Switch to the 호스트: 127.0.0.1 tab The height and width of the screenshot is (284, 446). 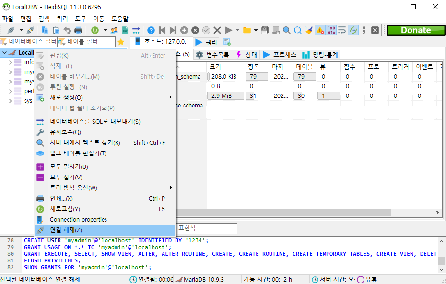click(162, 42)
